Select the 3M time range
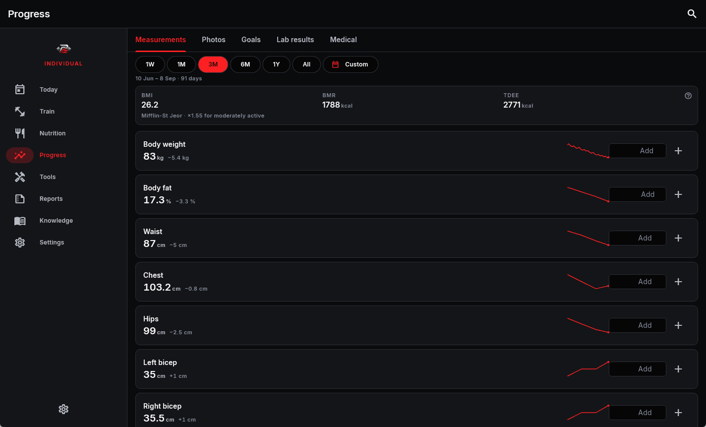This screenshot has height=427, width=706. (x=213, y=64)
